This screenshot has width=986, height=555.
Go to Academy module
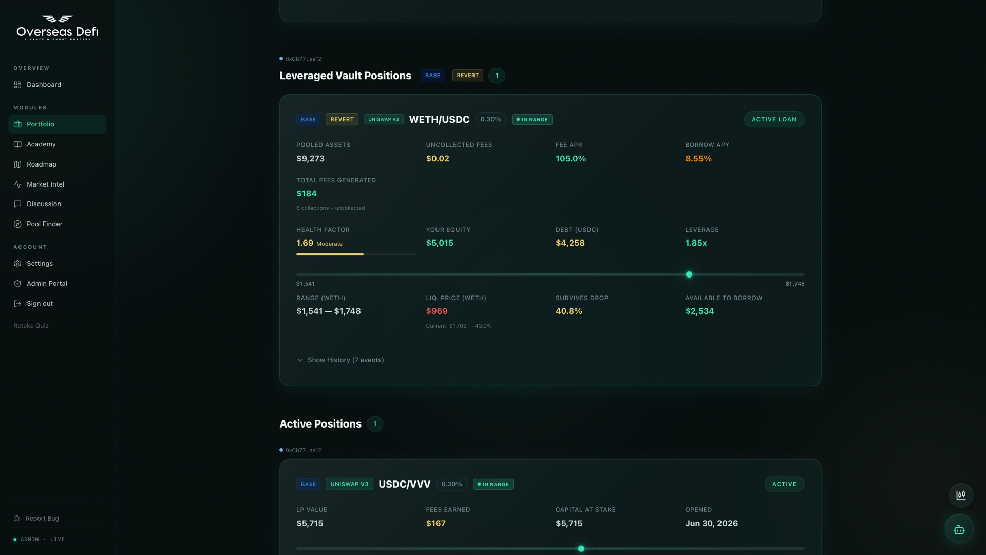(57, 144)
